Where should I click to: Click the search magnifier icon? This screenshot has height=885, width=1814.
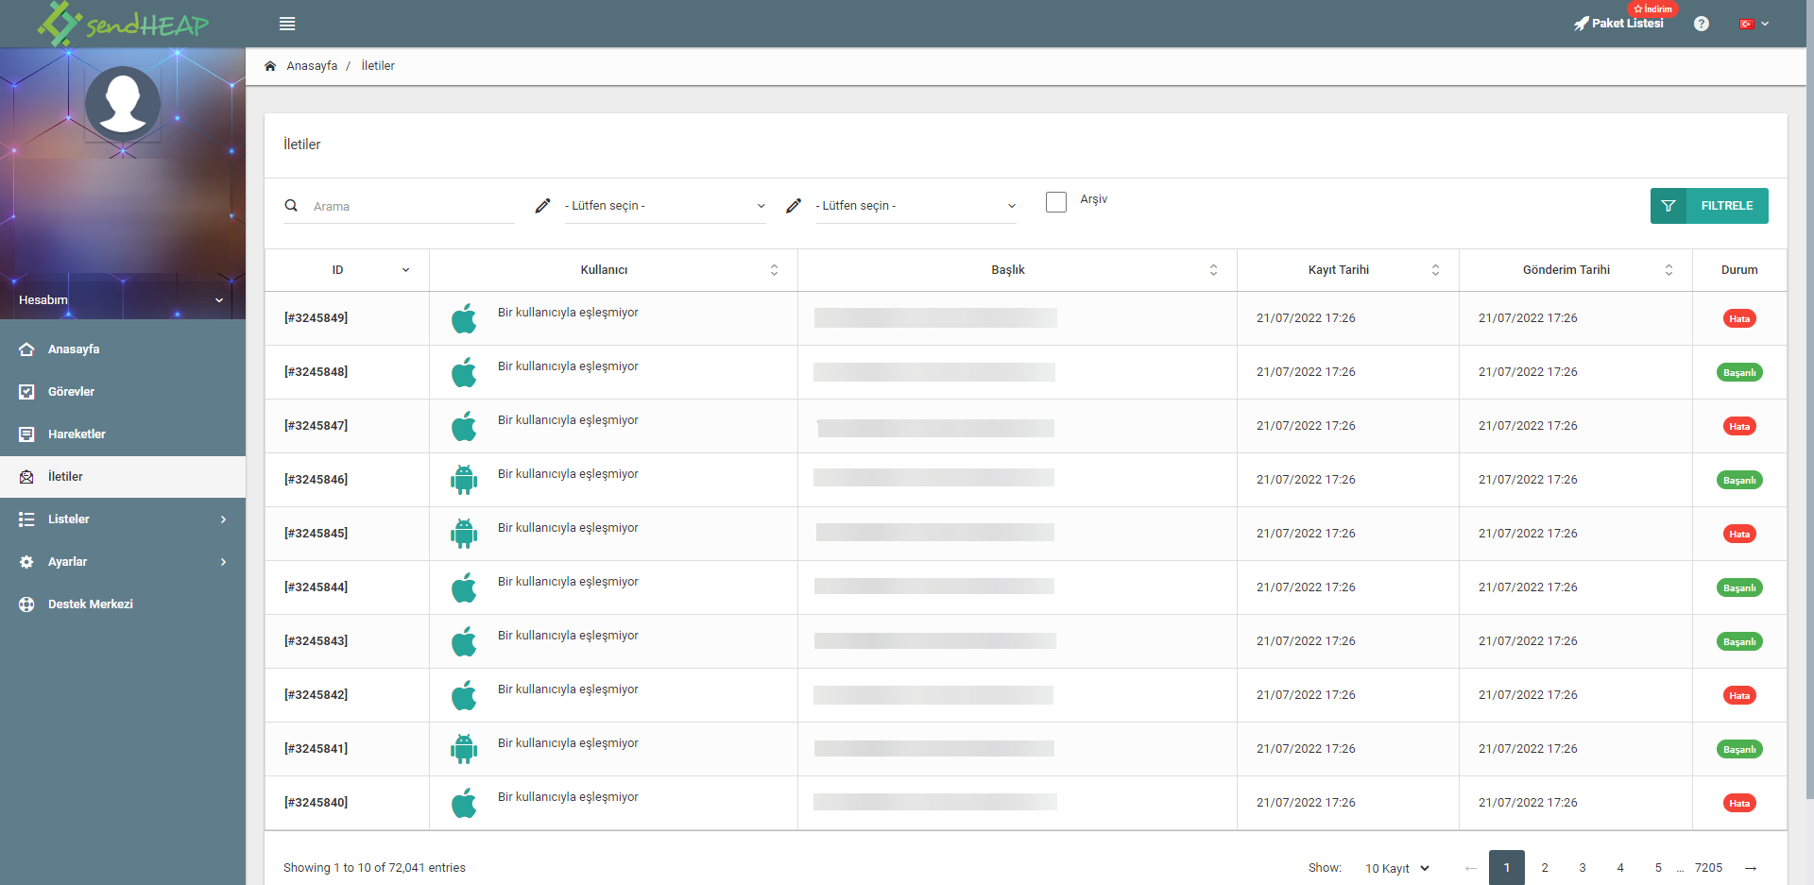click(x=291, y=206)
